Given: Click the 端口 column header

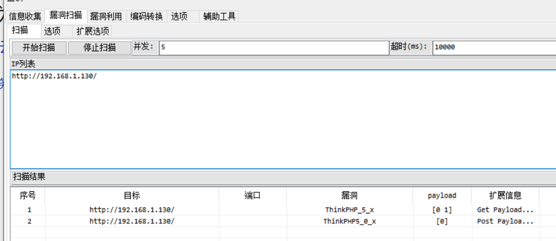Looking at the screenshot, I should [252, 195].
